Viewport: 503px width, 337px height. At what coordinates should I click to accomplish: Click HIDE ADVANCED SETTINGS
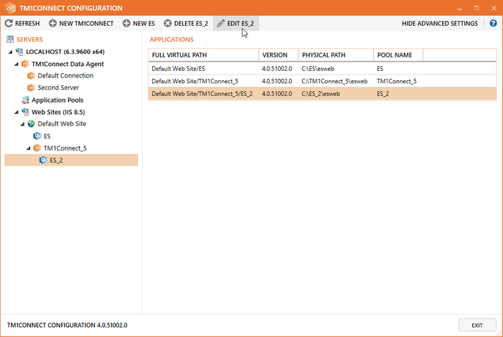pos(440,24)
